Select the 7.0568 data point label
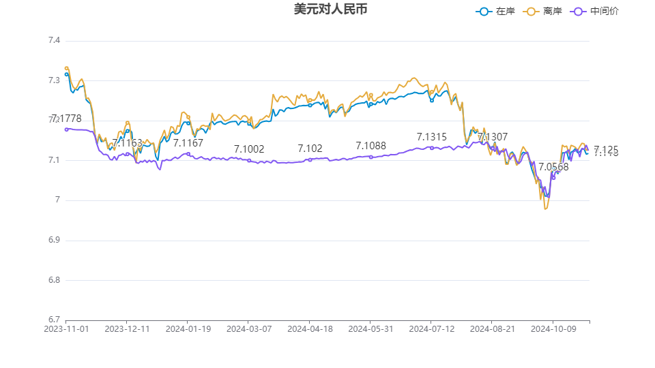 pyautogui.click(x=553, y=167)
